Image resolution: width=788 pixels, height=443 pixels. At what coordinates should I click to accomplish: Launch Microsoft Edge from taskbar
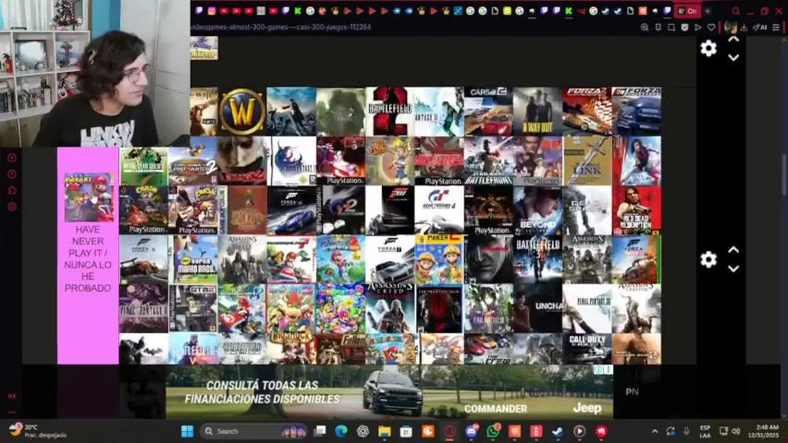(x=341, y=431)
